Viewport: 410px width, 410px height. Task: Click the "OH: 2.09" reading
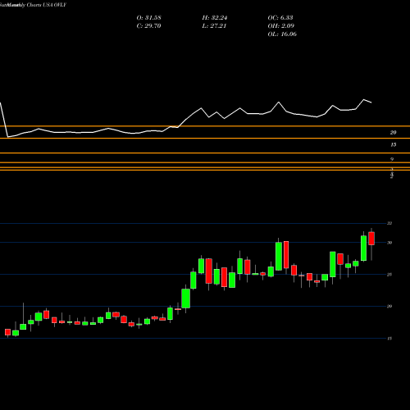281,26
